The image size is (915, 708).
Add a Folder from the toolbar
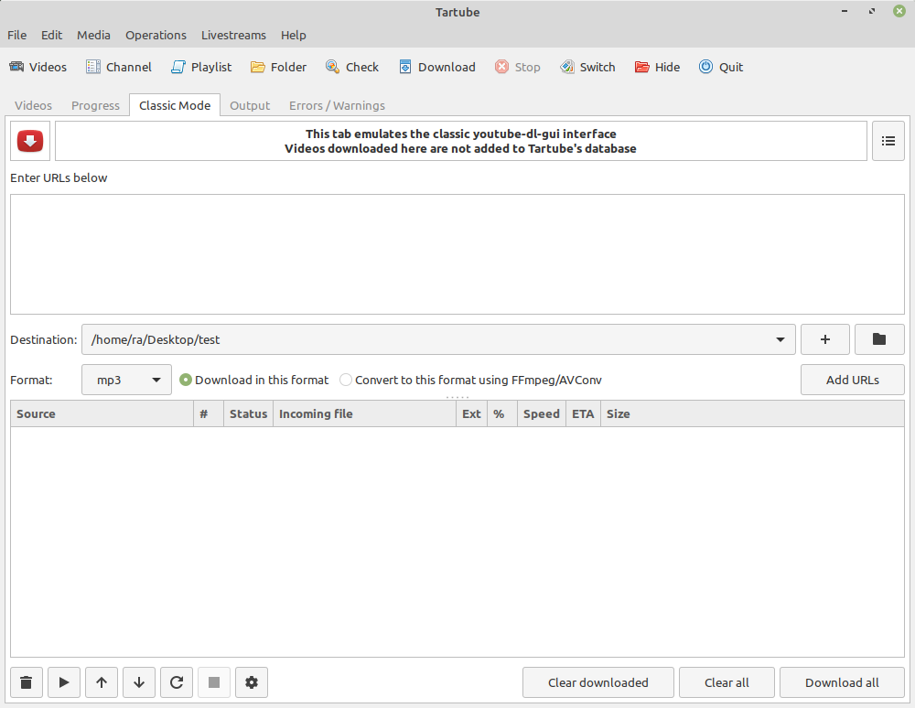point(278,67)
